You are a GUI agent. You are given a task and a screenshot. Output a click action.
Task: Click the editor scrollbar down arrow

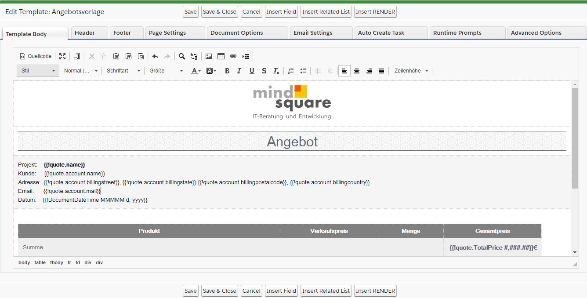[574, 252]
